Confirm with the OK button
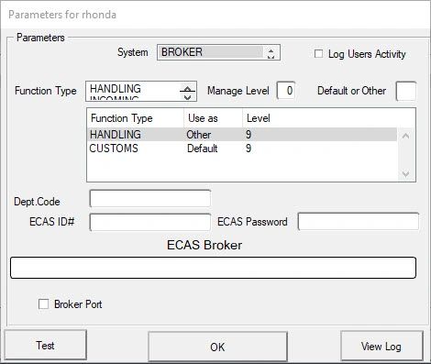Image resolution: width=431 pixels, height=364 pixels. 217,347
